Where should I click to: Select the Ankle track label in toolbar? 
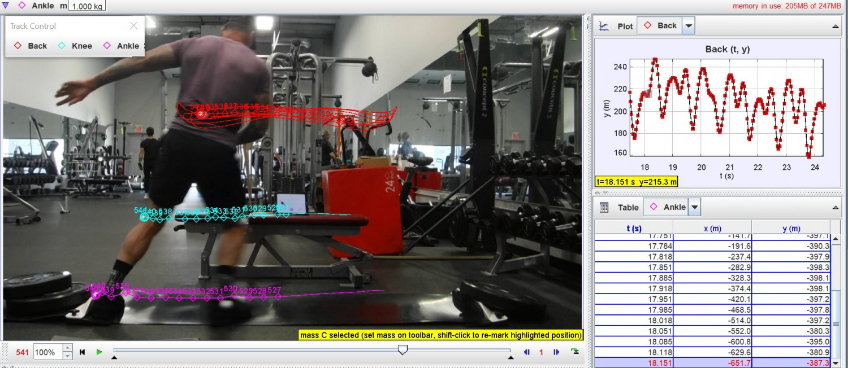pyautogui.click(x=43, y=6)
